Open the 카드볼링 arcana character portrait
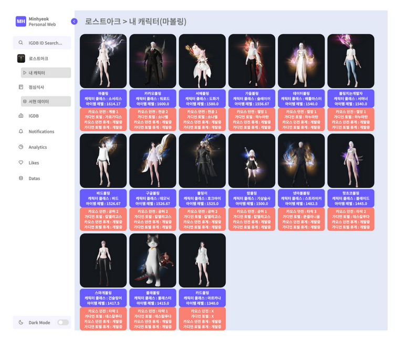The width and height of the screenshot is (406, 342). point(202,261)
